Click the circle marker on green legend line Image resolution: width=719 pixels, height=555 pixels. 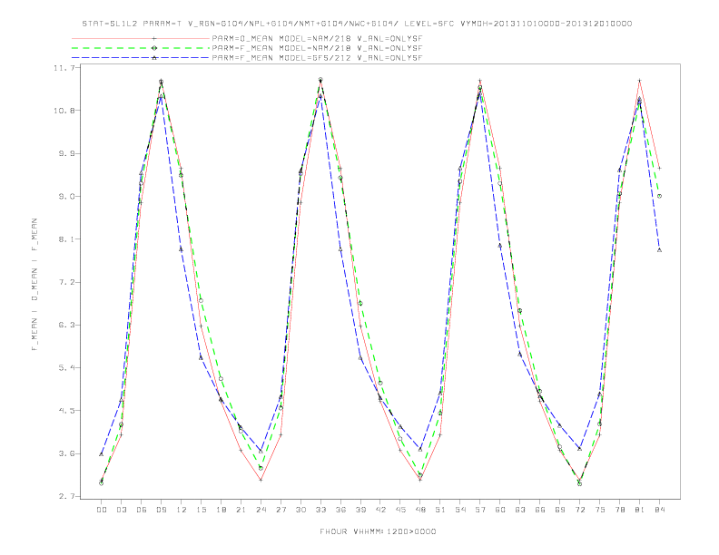[x=154, y=48]
